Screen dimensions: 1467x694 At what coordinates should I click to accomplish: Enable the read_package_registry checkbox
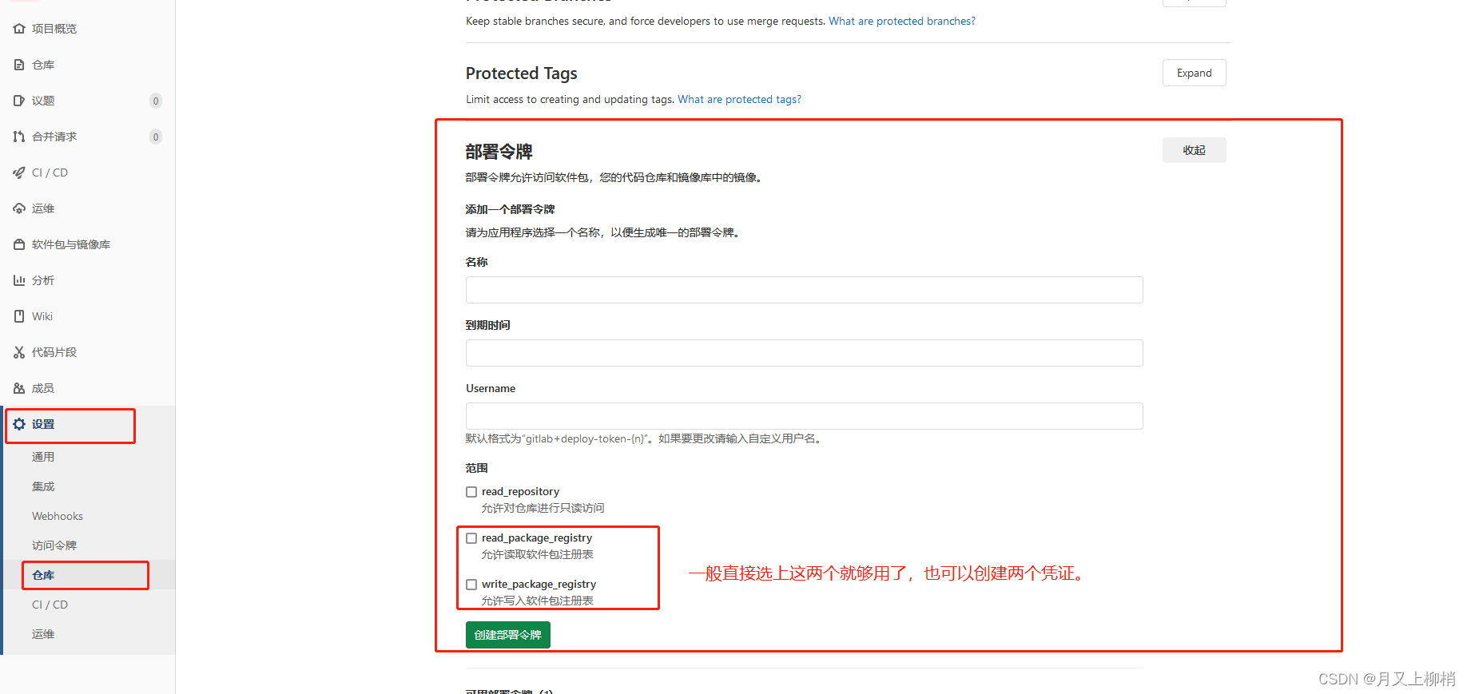point(471,538)
